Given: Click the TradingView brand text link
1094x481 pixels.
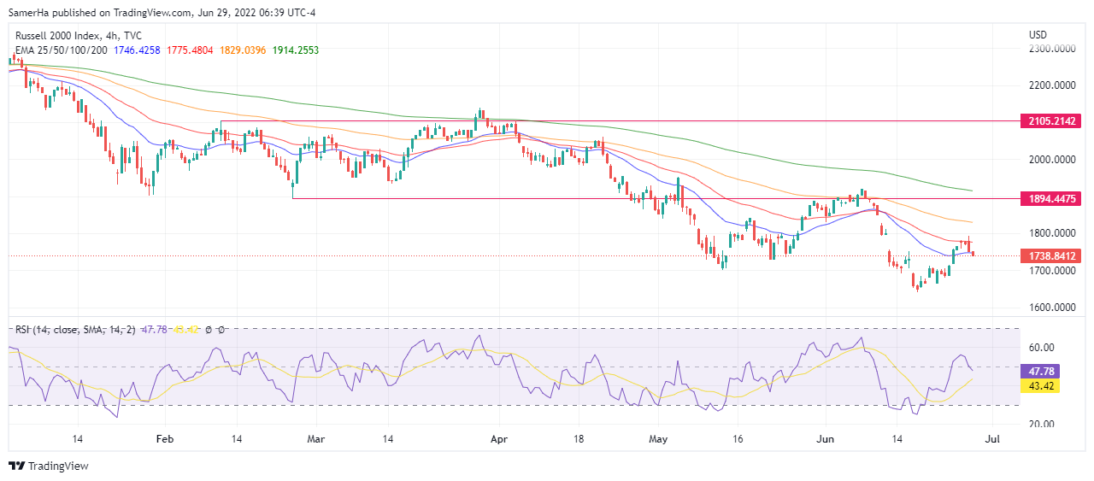Looking at the screenshot, I should click(x=58, y=466).
